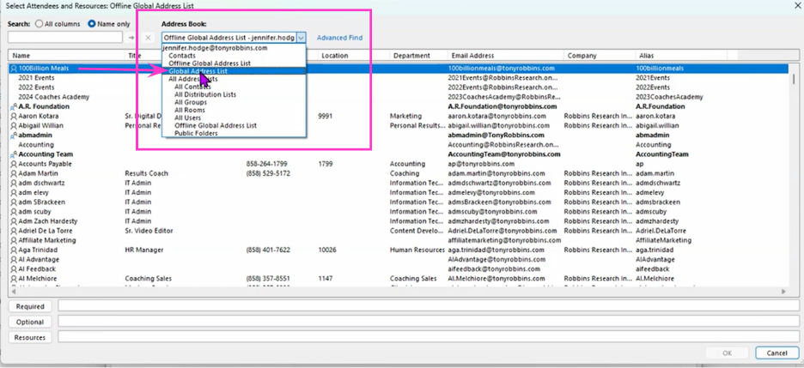Click the person icon beside adm scuby

point(14,211)
